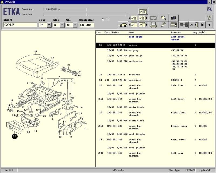
Task: Click callout 9 in the diagram
Action: point(71,137)
